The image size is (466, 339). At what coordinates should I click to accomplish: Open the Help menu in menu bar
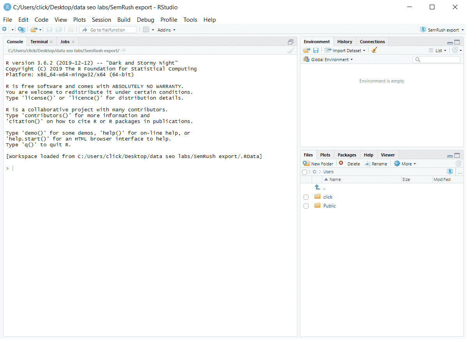210,19
